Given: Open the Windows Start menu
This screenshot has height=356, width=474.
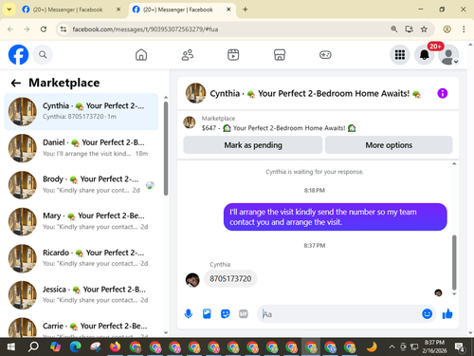Looking at the screenshot, I should point(11,347).
